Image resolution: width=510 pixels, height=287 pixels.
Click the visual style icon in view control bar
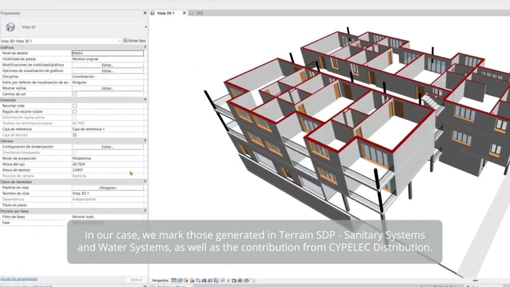click(179, 281)
